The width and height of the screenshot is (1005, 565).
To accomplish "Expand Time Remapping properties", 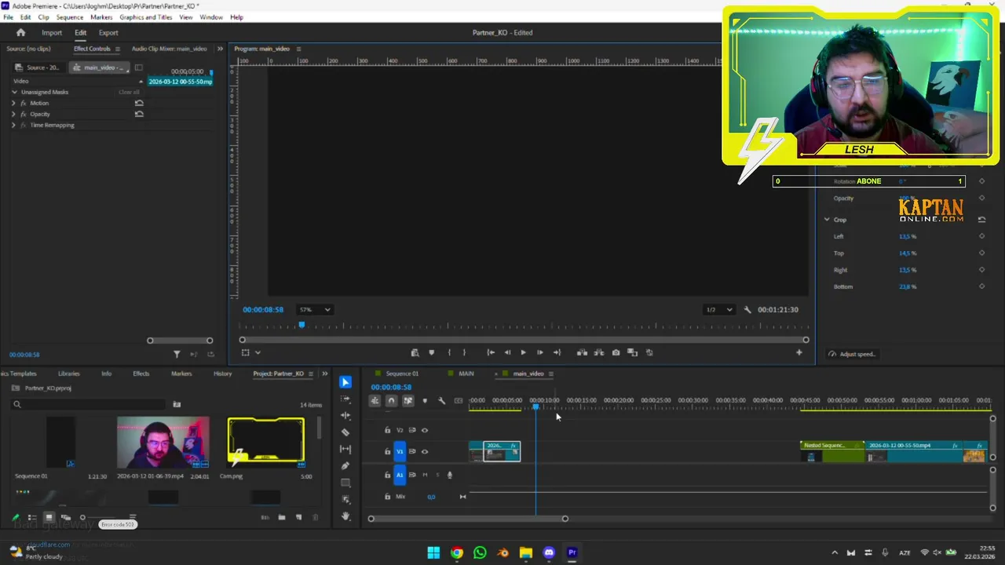I will click(x=13, y=125).
